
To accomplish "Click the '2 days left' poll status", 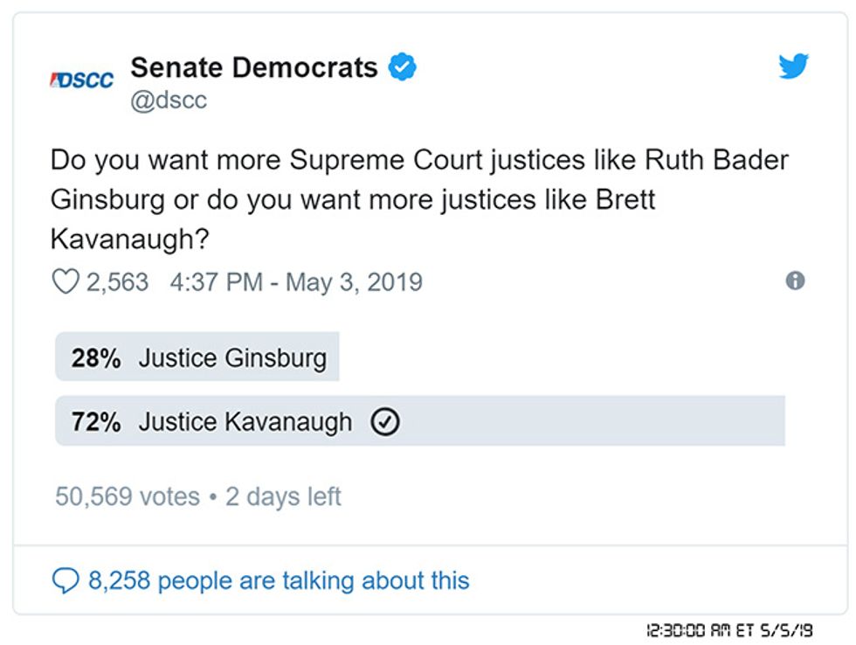I will pos(283,496).
